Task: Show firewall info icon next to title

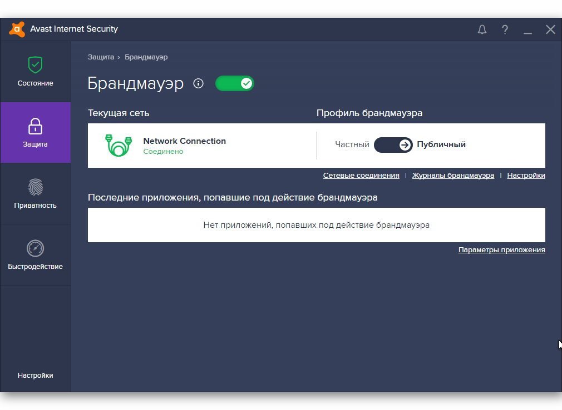Action: 198,83
